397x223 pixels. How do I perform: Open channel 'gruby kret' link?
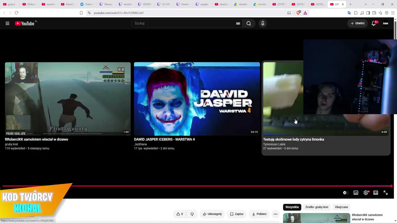click(x=11, y=144)
